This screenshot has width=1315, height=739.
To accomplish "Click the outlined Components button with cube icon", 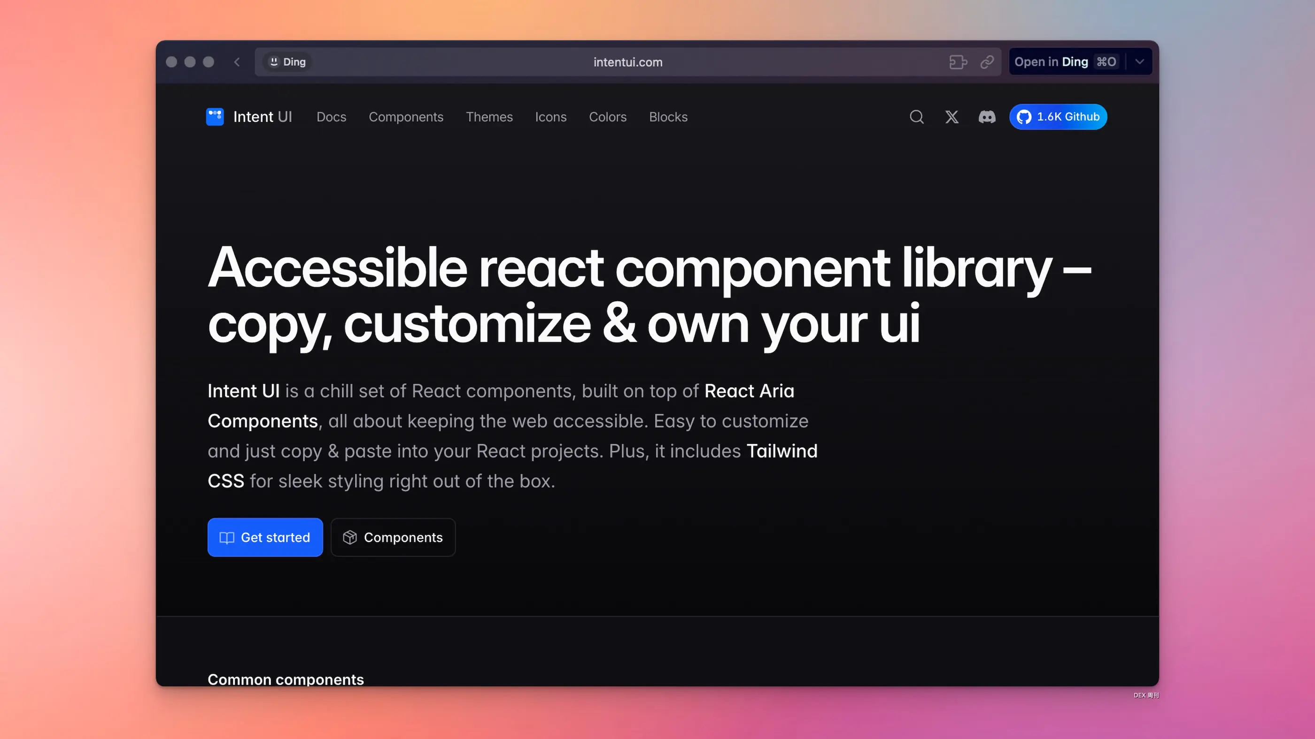I will [x=393, y=537].
